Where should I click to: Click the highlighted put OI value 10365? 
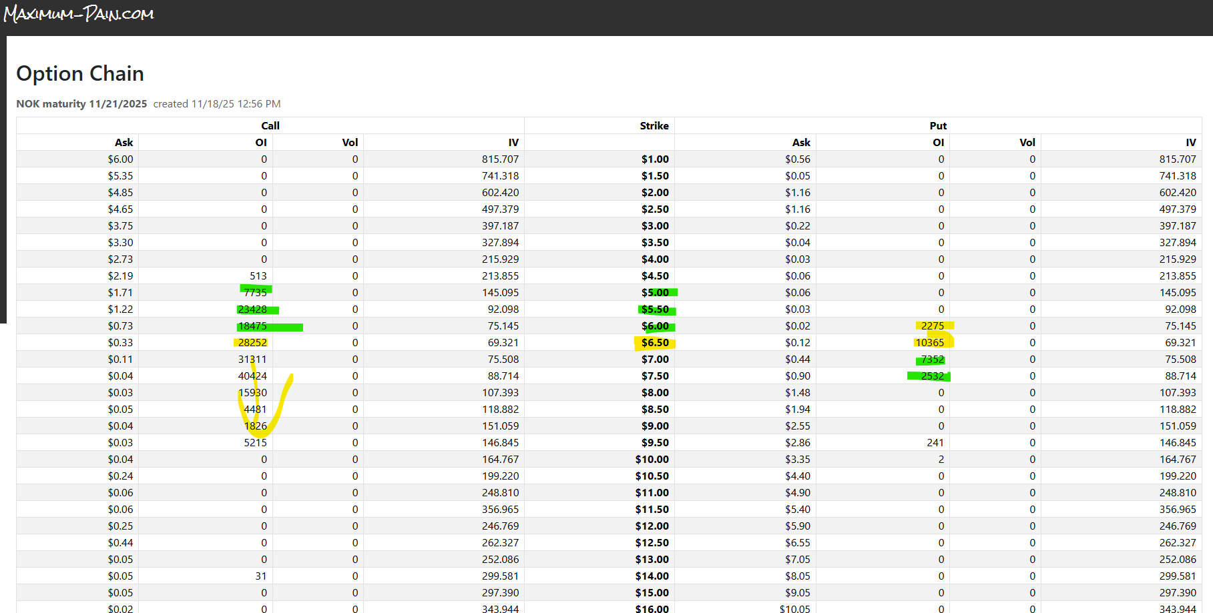[929, 343]
